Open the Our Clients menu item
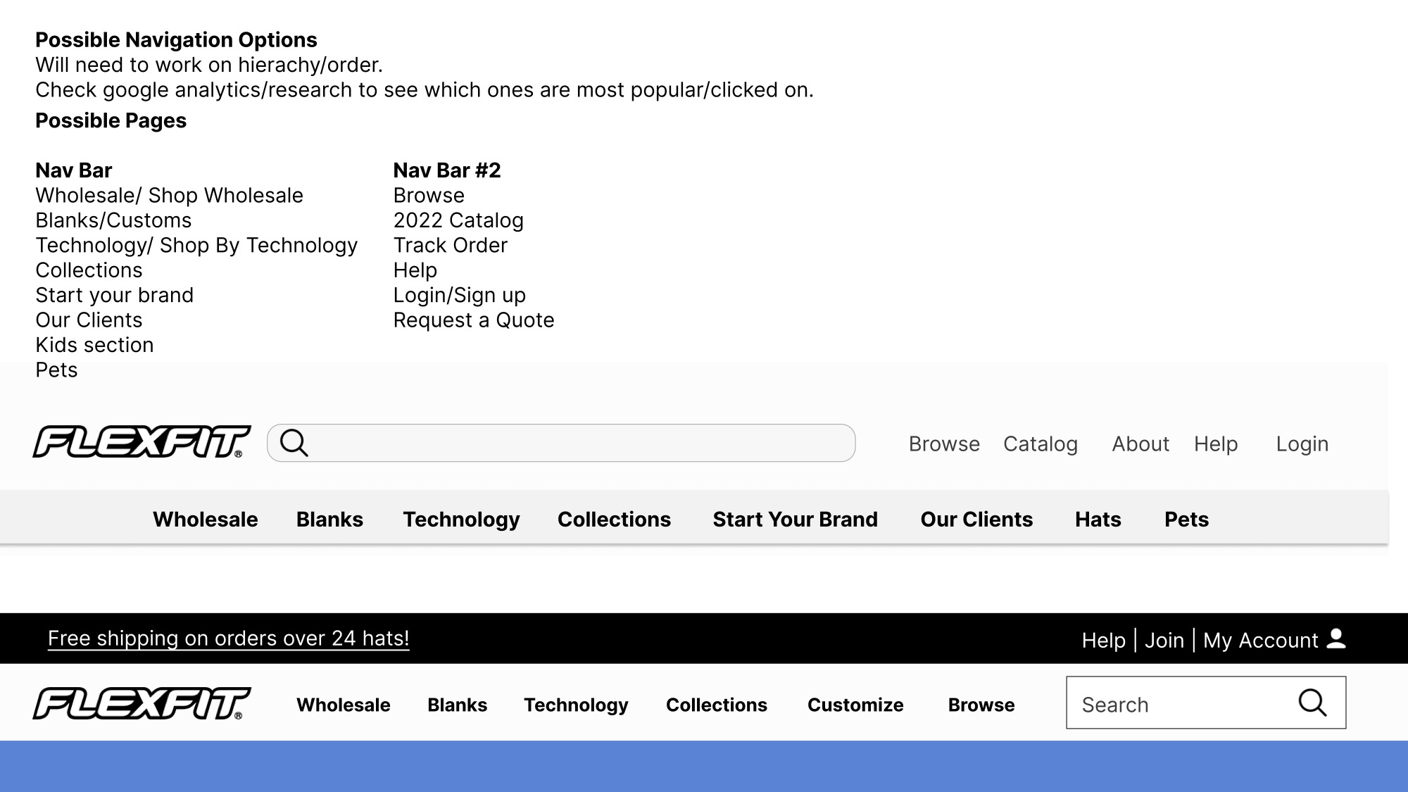This screenshot has width=1408, height=792. coord(976,520)
